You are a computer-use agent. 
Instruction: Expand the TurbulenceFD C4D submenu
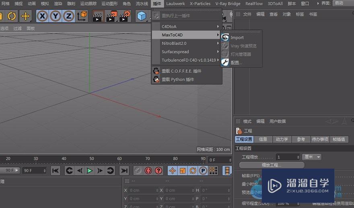186,60
